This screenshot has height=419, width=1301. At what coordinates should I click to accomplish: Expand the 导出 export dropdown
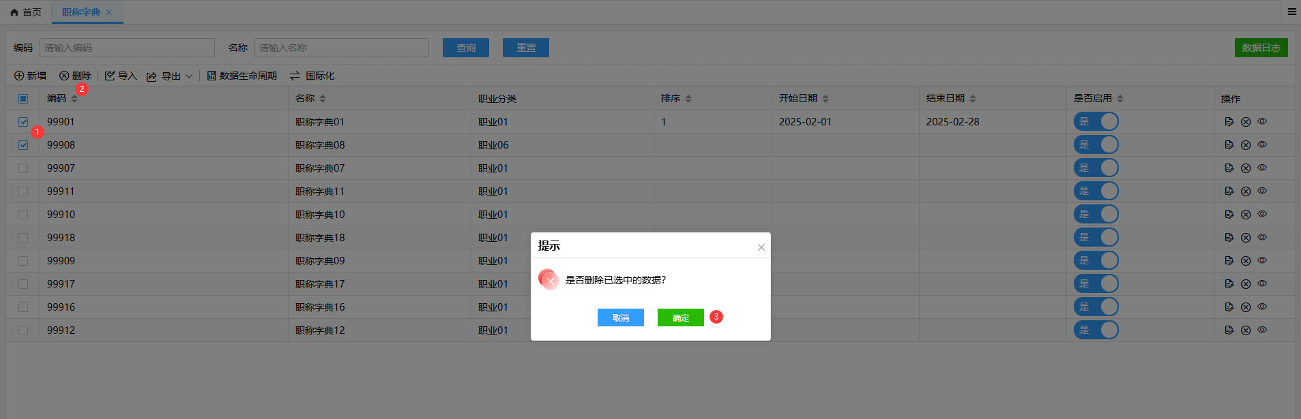click(x=188, y=76)
